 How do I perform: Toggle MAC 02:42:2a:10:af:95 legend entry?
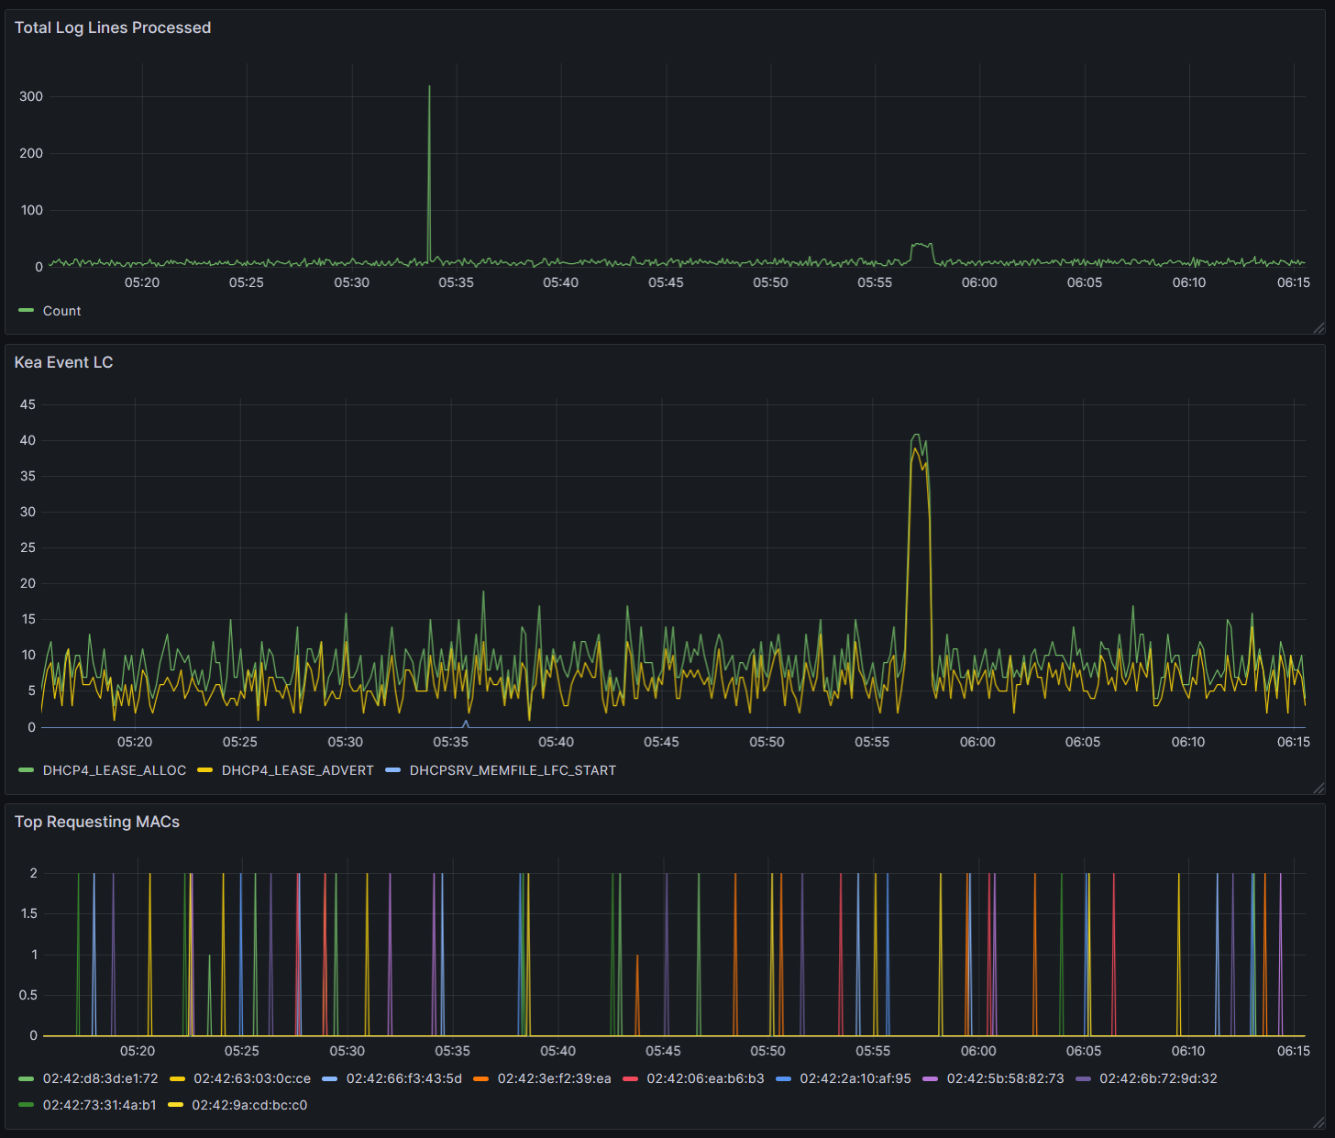click(855, 1078)
